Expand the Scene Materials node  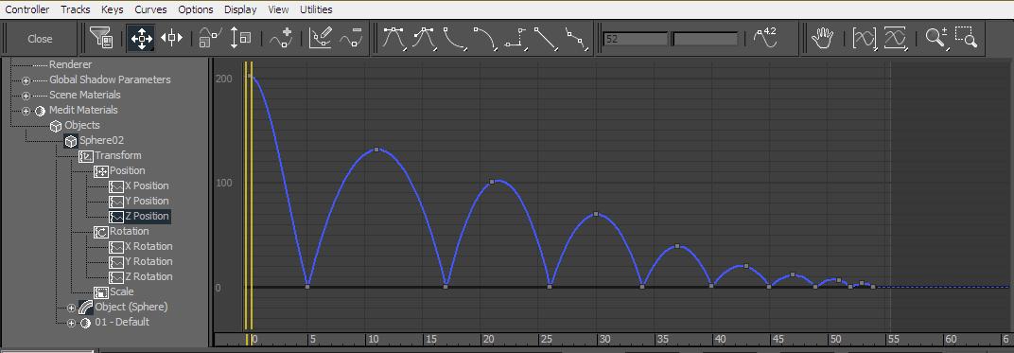[x=26, y=96]
